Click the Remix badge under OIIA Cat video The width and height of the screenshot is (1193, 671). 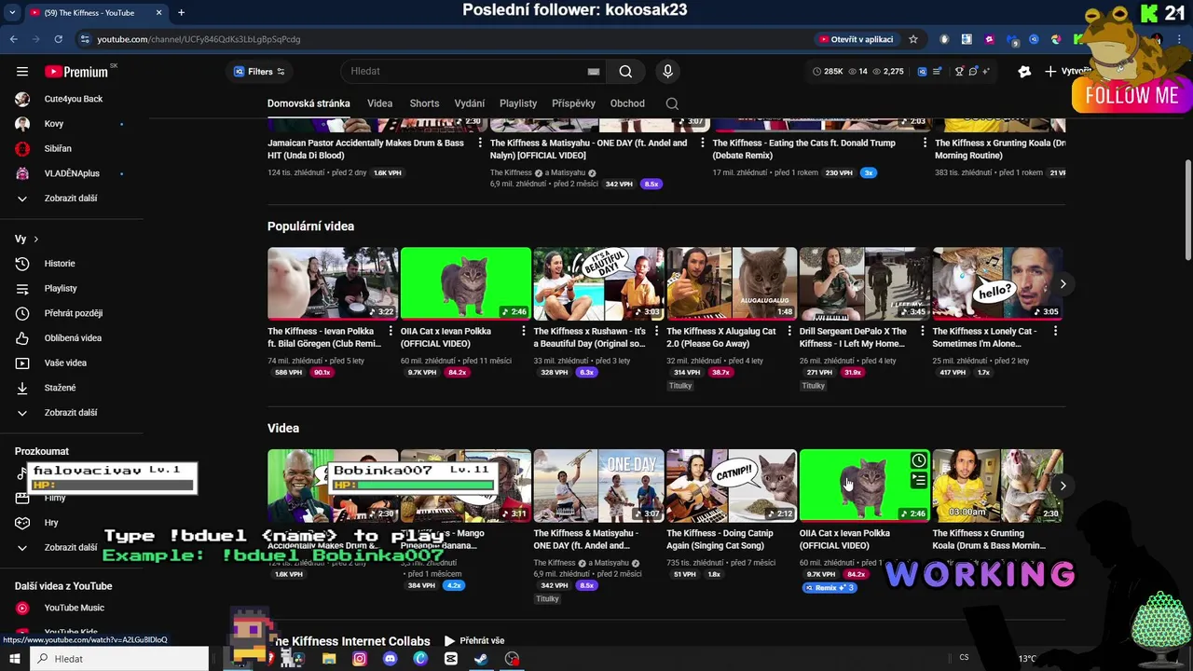(x=829, y=588)
